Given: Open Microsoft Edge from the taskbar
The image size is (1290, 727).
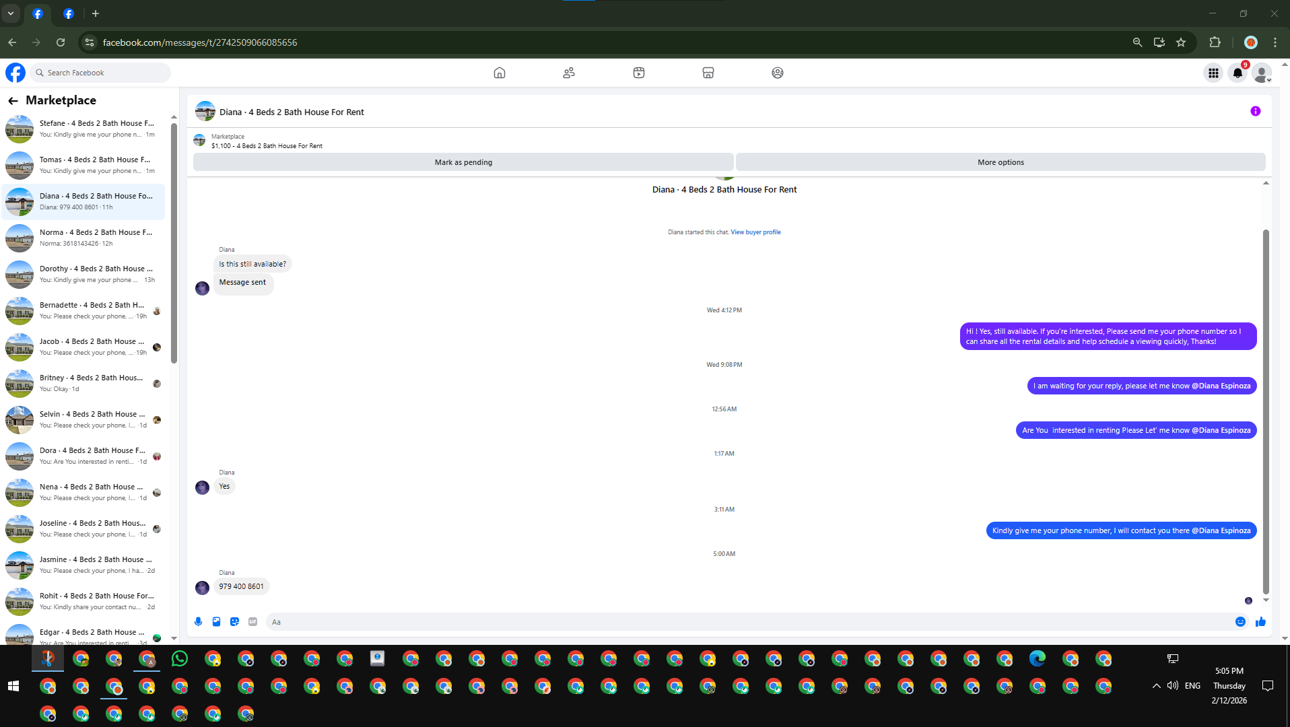Looking at the screenshot, I should click(1038, 658).
